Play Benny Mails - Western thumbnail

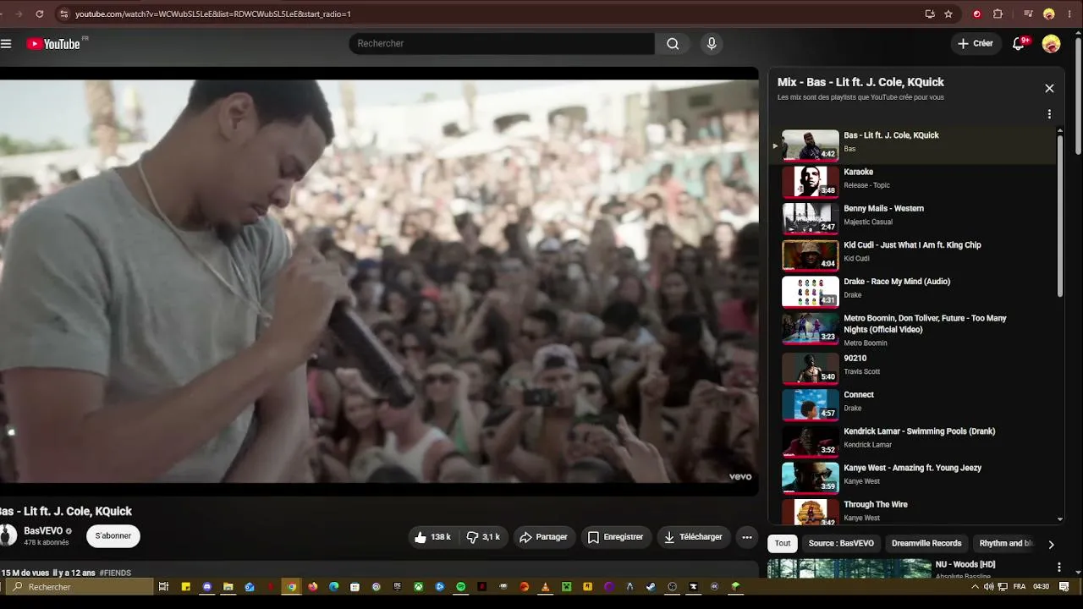pos(811,218)
